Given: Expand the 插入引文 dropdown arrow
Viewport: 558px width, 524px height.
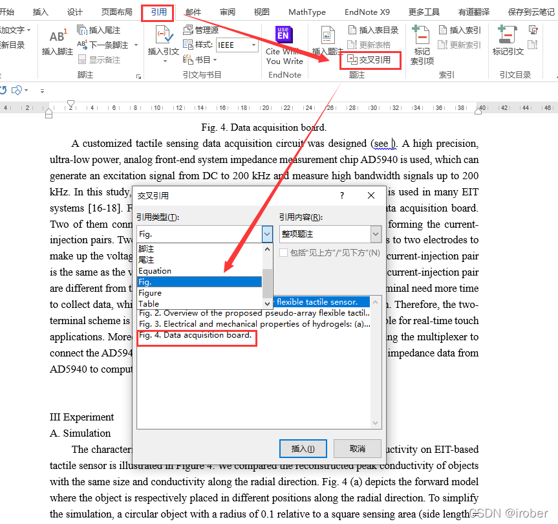Looking at the screenshot, I should (165, 61).
